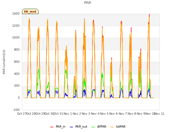Toggle the difPAR legend entry
Image resolution: width=176 pixels, height=132 pixels.
[99, 127]
